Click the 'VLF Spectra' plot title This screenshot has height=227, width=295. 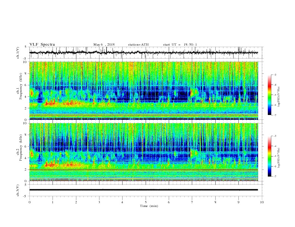[x=42, y=45]
